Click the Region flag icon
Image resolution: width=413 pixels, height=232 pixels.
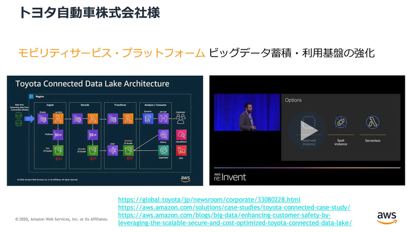coord(31,96)
